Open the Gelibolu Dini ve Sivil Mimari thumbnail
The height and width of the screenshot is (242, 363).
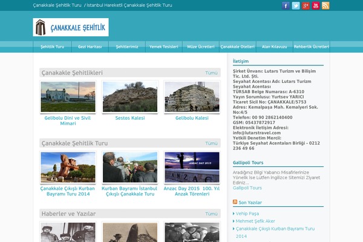click(68, 97)
